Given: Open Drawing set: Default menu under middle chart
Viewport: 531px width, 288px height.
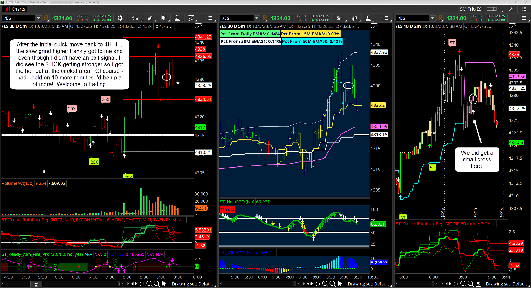Looking at the screenshot, I should (369, 284).
